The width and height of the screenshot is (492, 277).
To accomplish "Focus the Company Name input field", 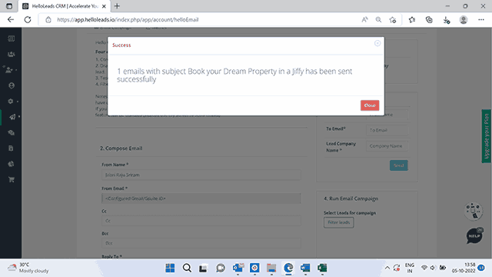I will tap(387, 146).
